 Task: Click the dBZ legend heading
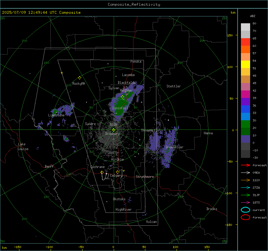pyautogui.click(x=253, y=16)
